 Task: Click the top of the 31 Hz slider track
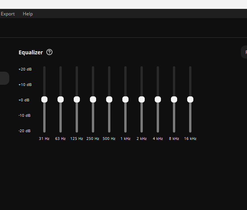pyautogui.click(x=44, y=69)
